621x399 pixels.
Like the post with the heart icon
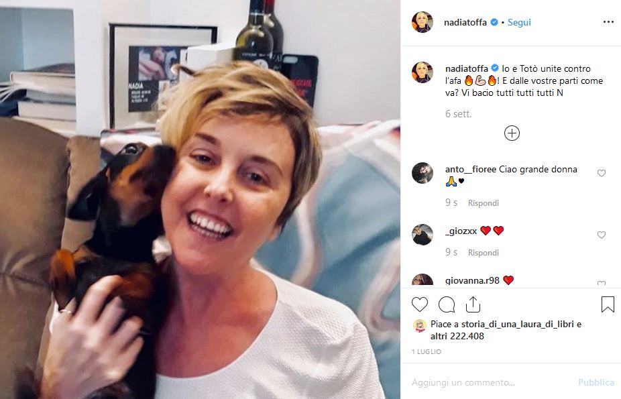420,305
